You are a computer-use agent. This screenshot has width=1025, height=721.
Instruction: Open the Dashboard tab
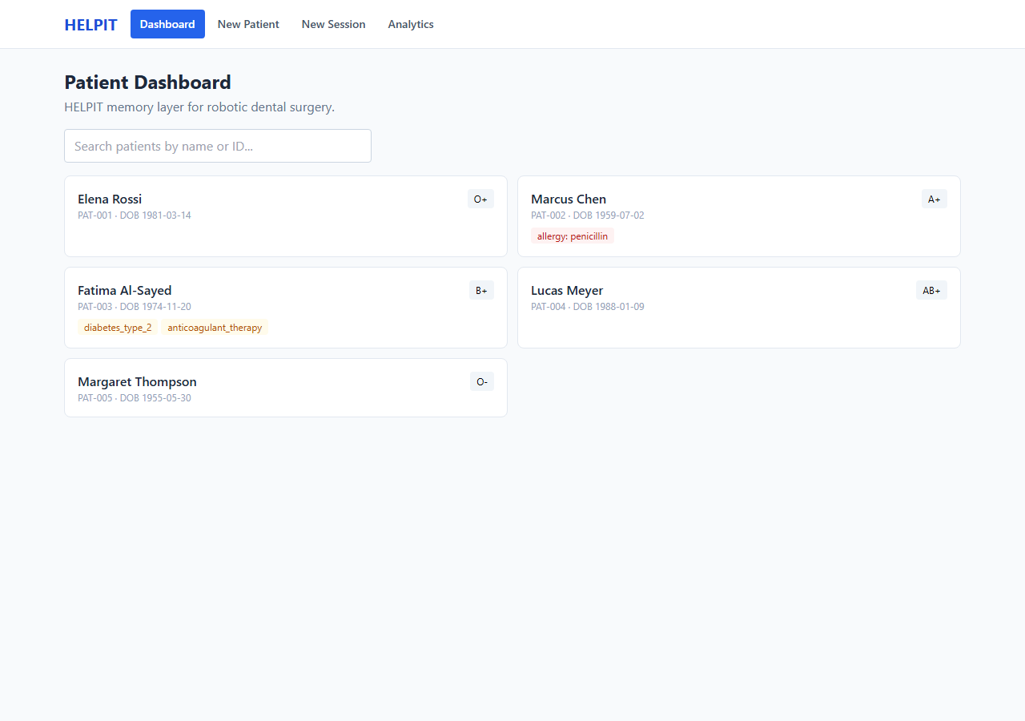point(167,24)
